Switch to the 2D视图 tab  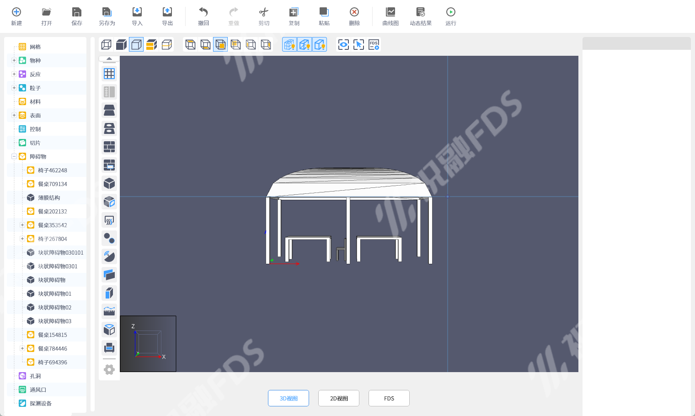(339, 398)
